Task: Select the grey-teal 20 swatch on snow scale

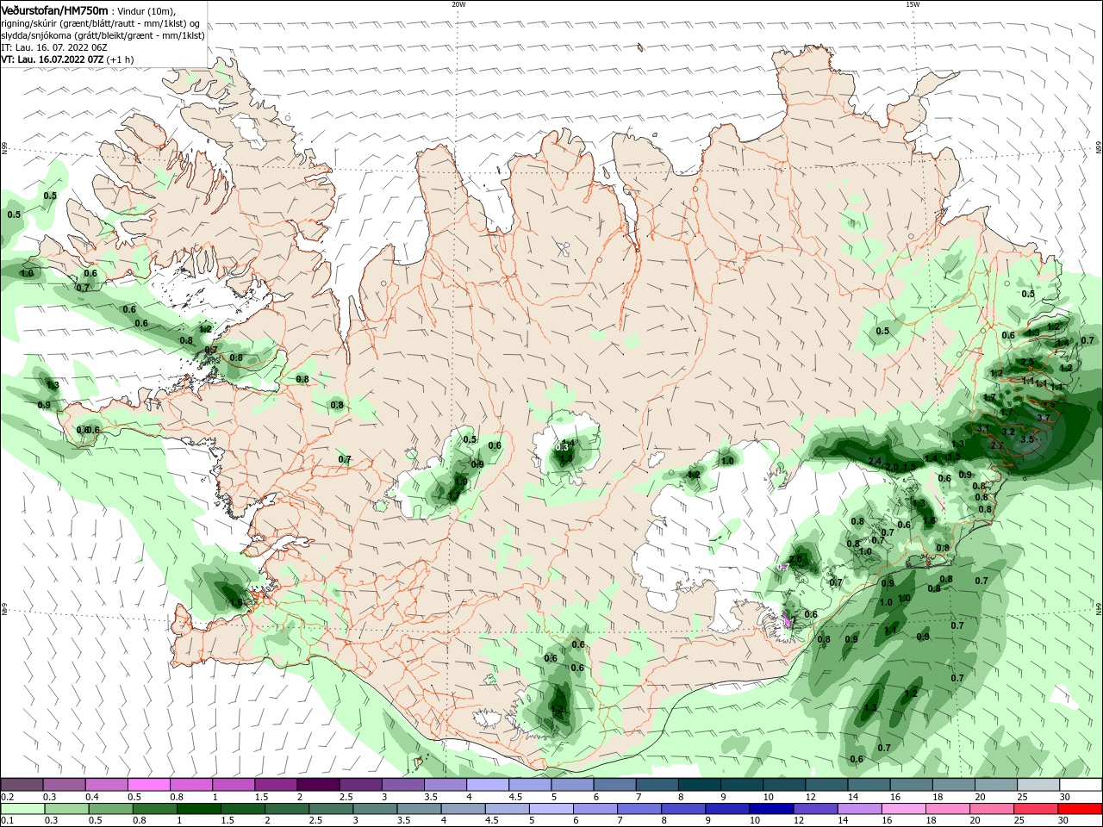Action: [x=994, y=785]
